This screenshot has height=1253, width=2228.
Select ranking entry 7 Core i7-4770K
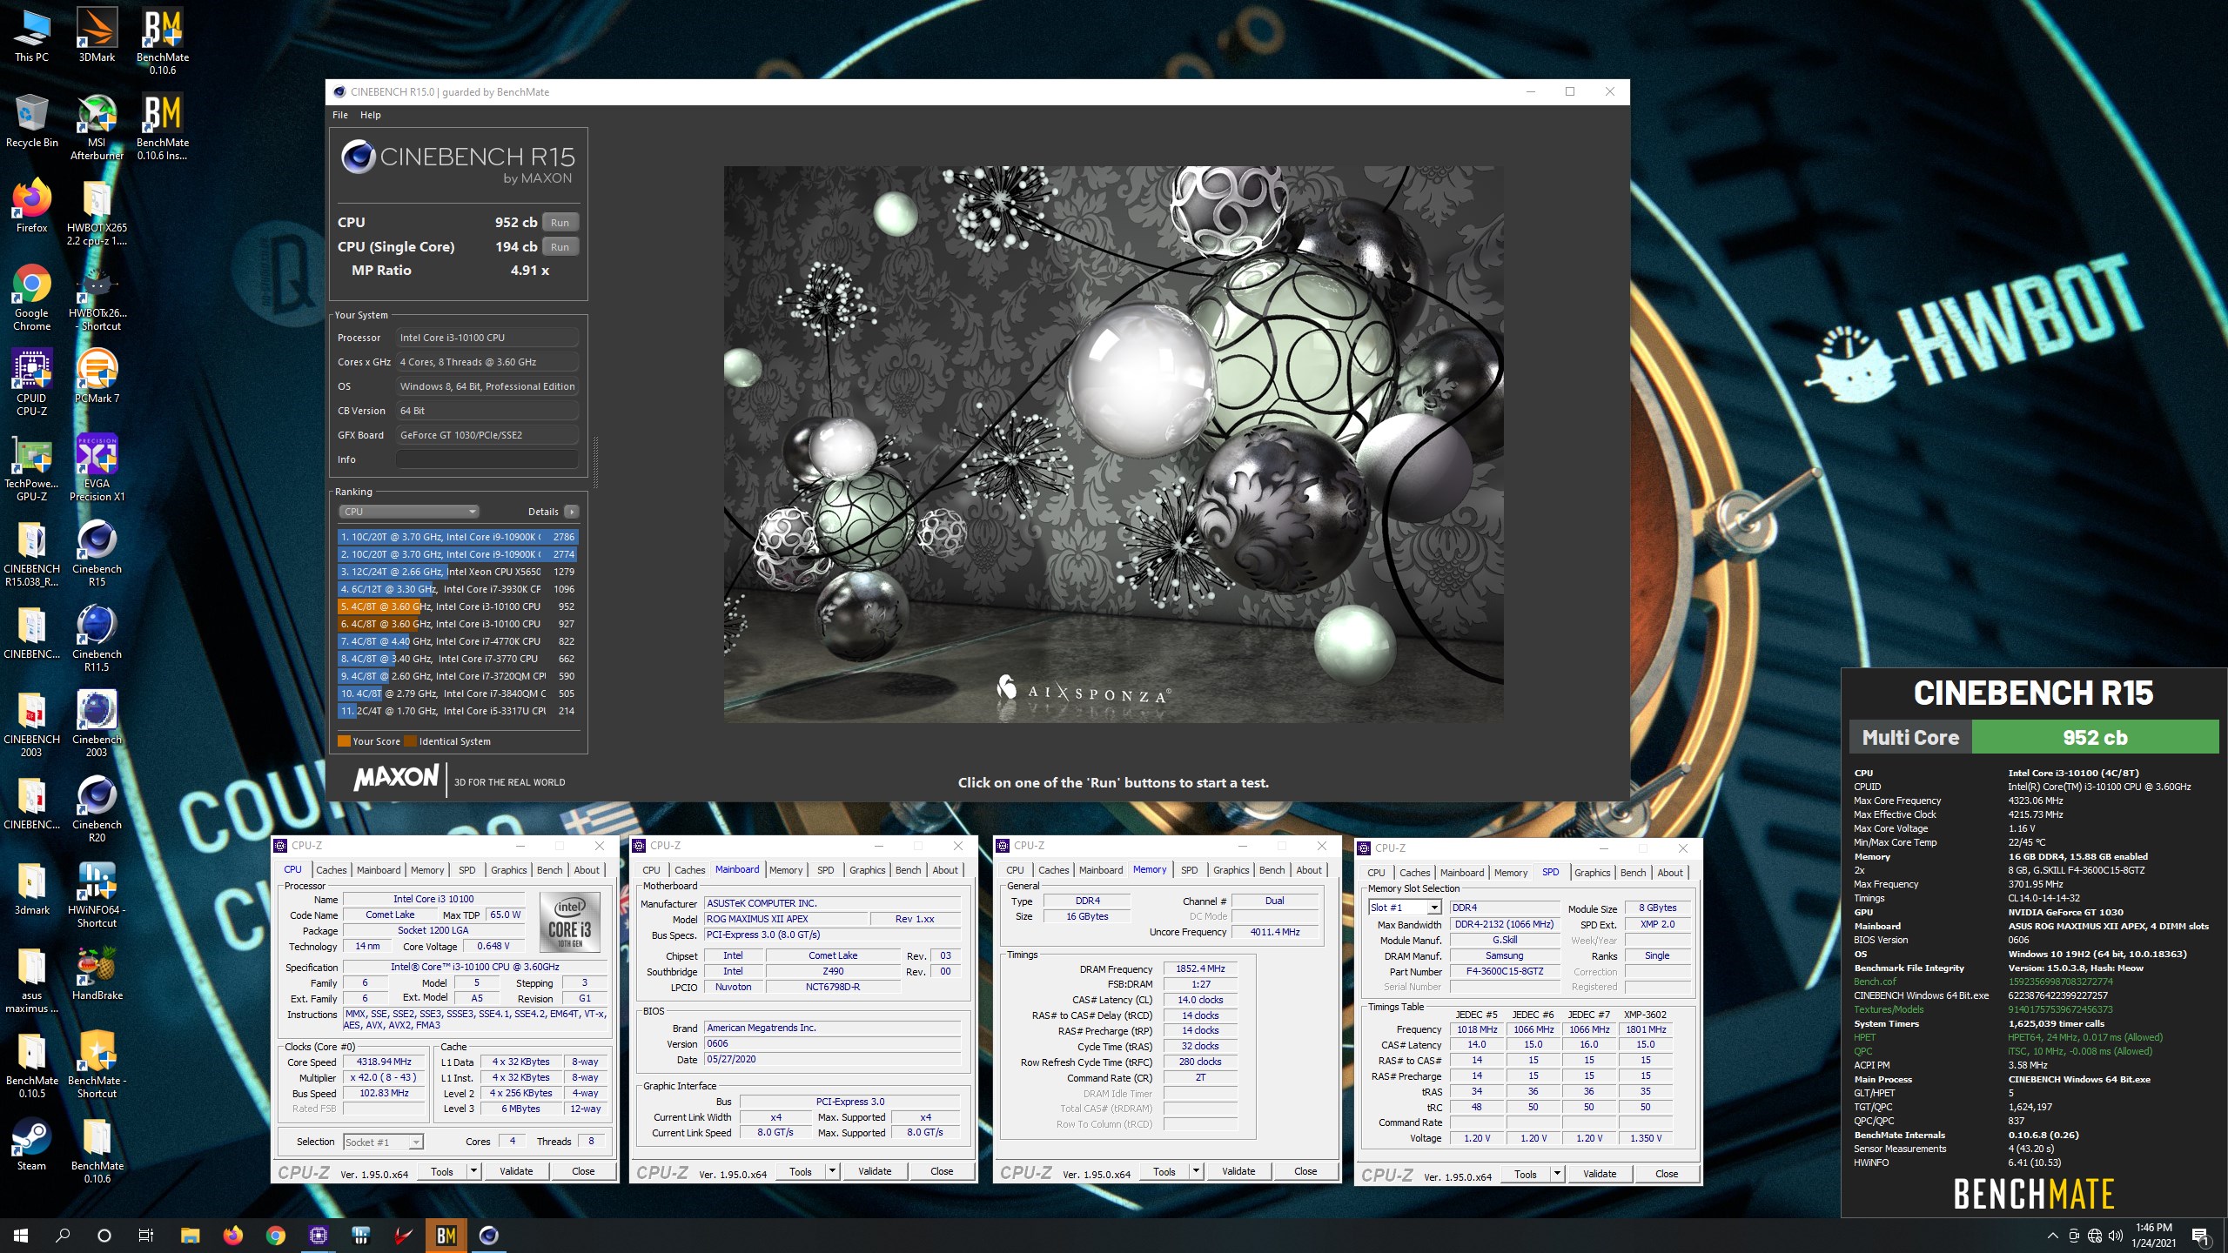coord(458,641)
